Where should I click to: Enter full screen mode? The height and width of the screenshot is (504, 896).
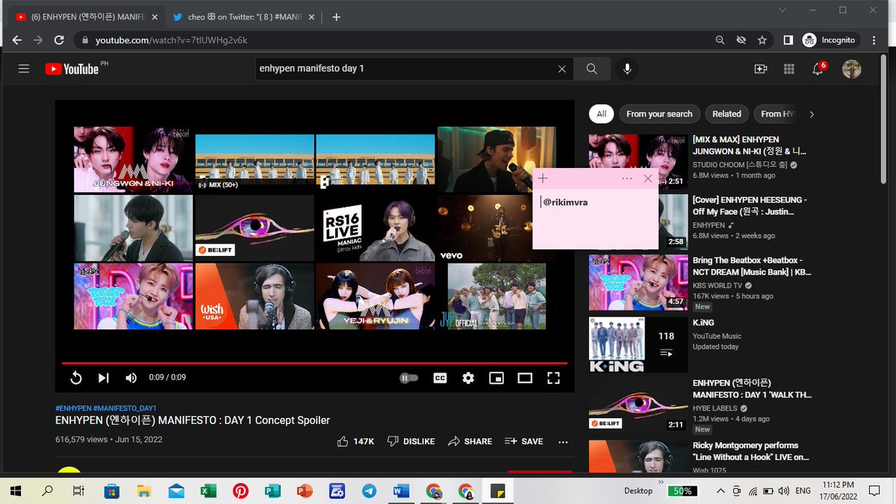(x=553, y=378)
